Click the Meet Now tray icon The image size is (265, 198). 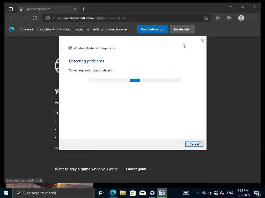click(x=210, y=193)
